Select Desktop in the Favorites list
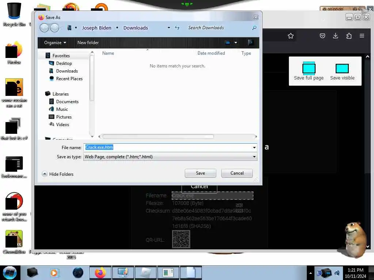374x280 pixels. (x=64, y=63)
